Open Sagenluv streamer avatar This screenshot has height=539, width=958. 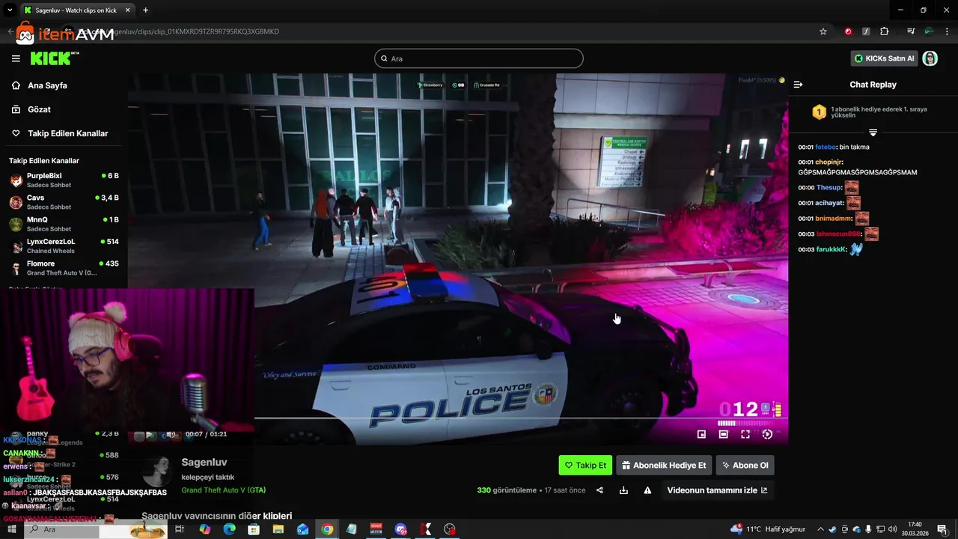point(158,473)
